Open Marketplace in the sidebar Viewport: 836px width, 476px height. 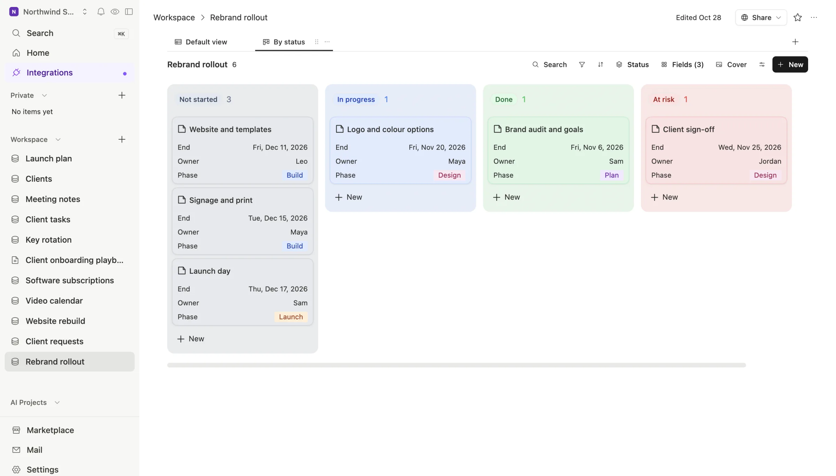[70, 430]
